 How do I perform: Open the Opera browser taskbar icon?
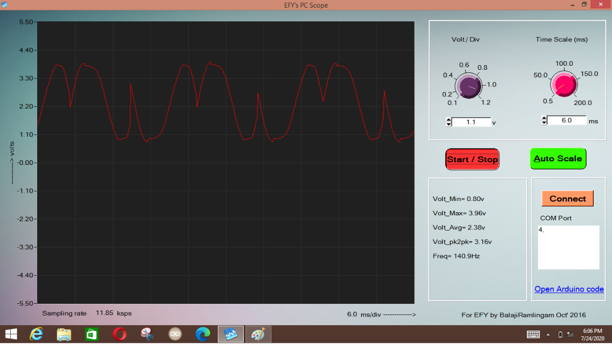pos(119,334)
